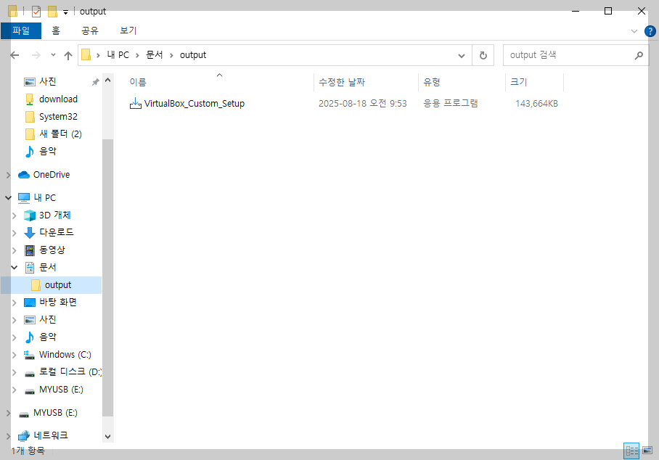Click the 로컬 디스크 (D:) drive icon
Screen dimensions: 659x460
30,374
